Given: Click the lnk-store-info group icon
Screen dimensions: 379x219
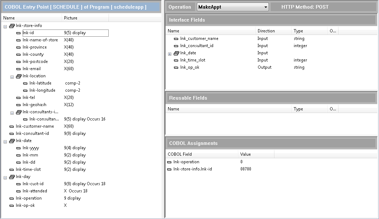Looking at the screenshot, I should (x=12, y=26).
